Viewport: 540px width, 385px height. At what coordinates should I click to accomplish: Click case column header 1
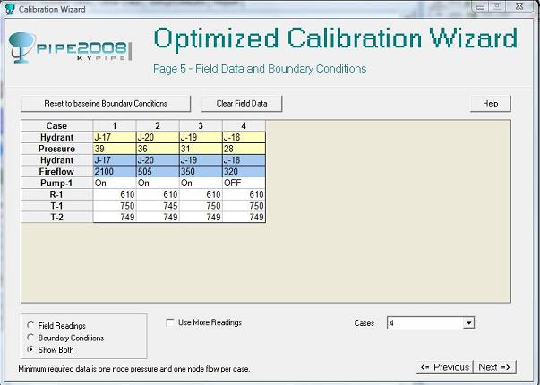(x=115, y=125)
